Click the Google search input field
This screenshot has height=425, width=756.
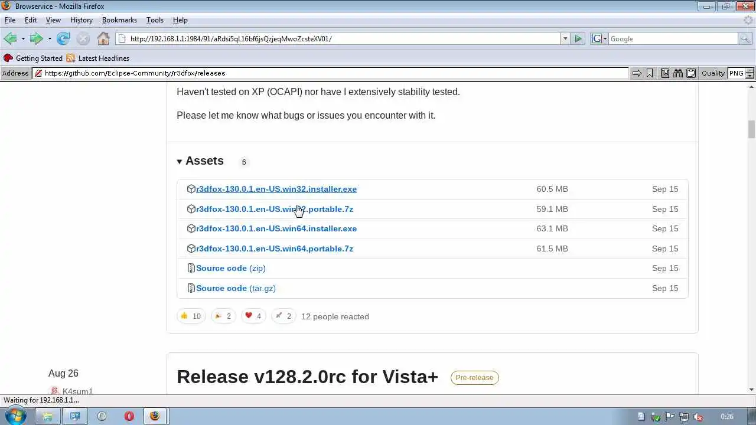click(673, 38)
